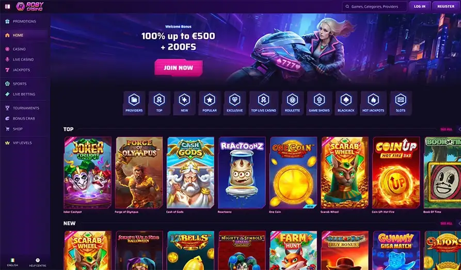461x270 pixels.
Task: Choose the Blackjack spade category icon
Action: tap(346, 103)
